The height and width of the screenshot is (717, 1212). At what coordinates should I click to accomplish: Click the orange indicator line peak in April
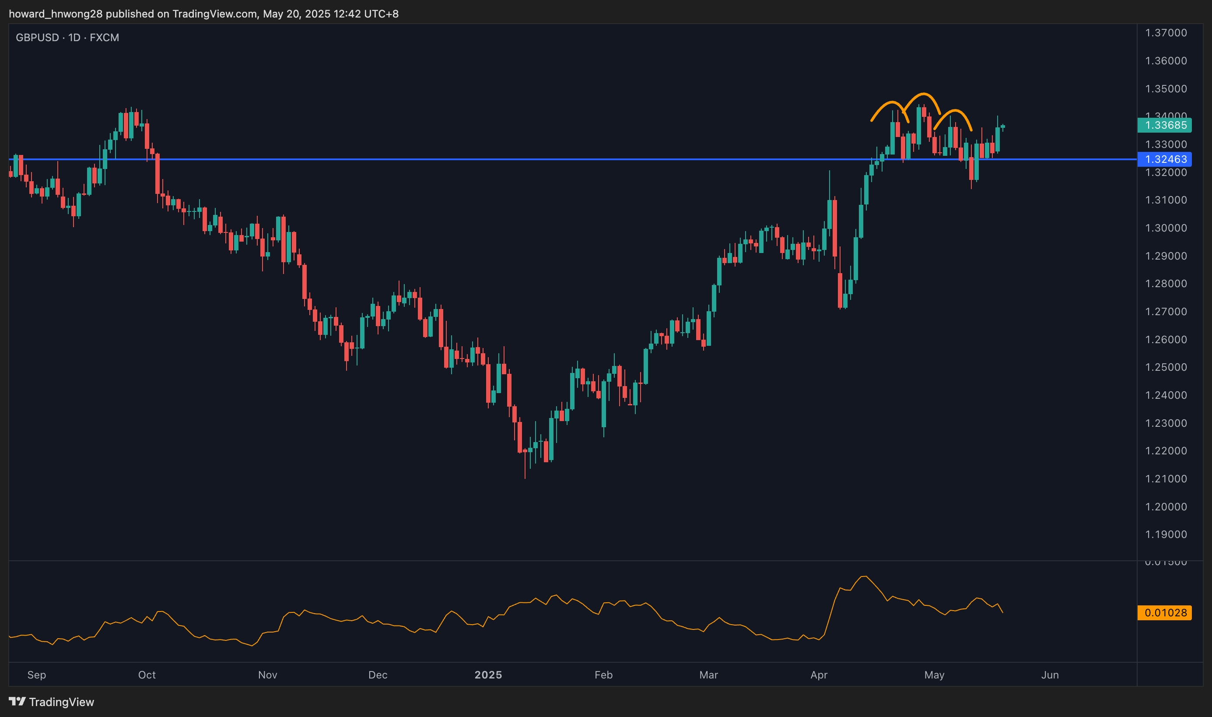point(864,576)
